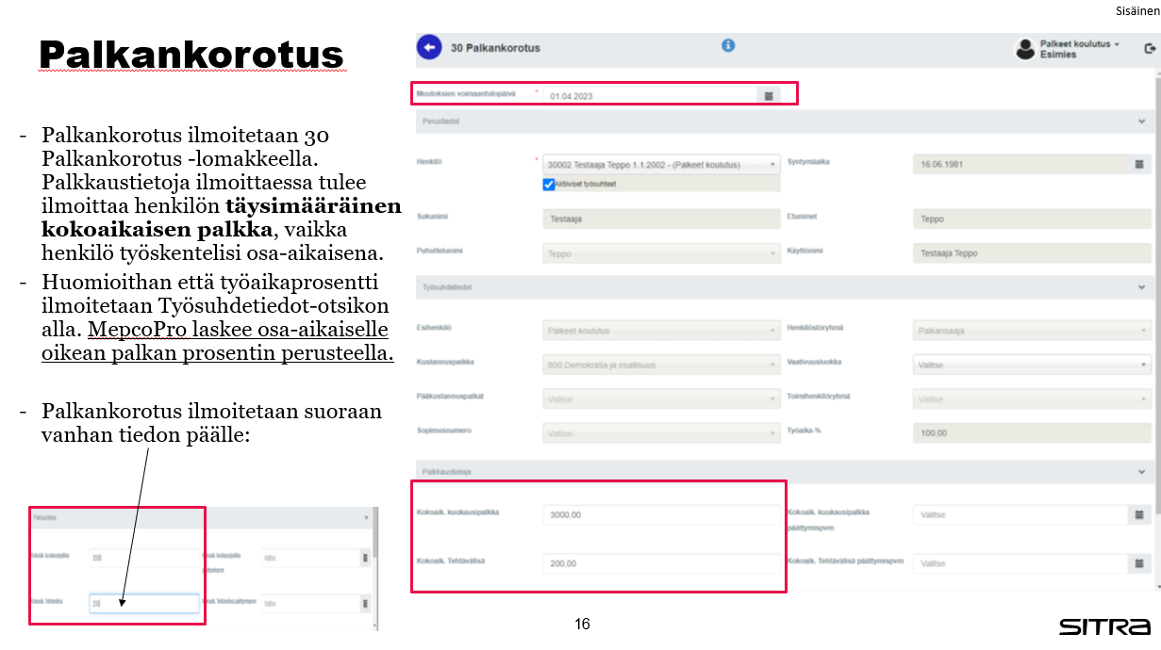The image size is (1161, 650).
Task: Uncheck the Aktiiviset työsuhteet checkbox
Action: (548, 185)
